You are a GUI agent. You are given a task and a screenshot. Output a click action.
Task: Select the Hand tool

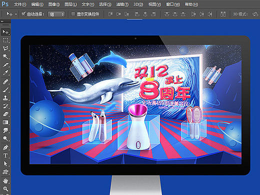coord(5,180)
